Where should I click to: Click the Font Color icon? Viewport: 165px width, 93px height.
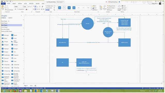pos(26,9)
